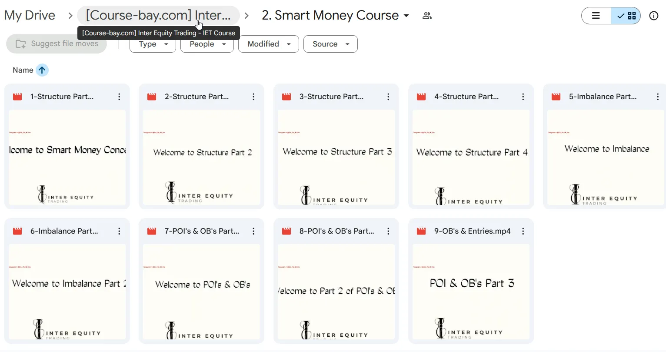
Task: Open More actions for 3-Structure Part video
Action: tap(388, 97)
